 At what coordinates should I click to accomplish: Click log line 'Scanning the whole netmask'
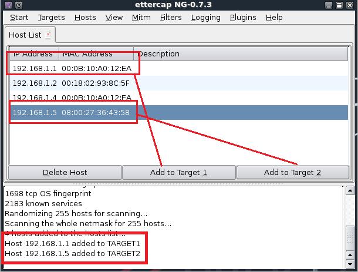tap(88, 223)
